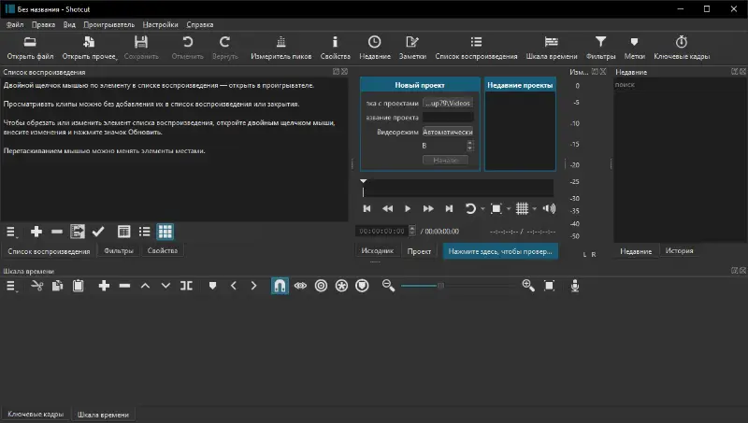Click the player Play button
Screen dimensions: 748x423
pyautogui.click(x=408, y=208)
